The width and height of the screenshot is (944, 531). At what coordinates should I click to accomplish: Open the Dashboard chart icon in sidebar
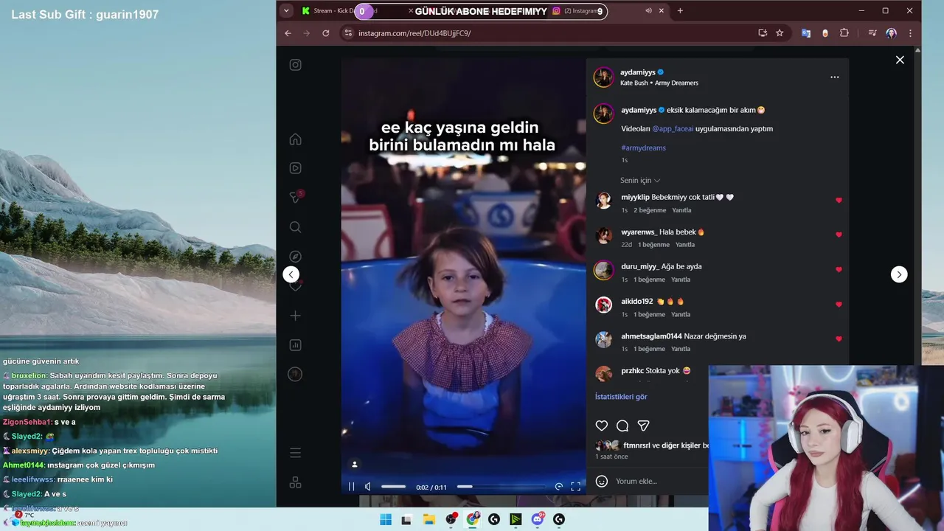[x=295, y=345]
